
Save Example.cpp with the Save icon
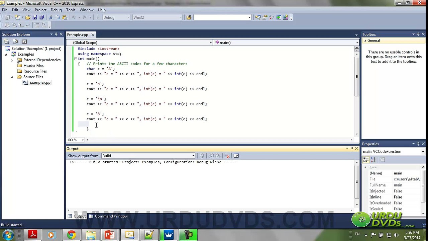[x=35, y=17]
